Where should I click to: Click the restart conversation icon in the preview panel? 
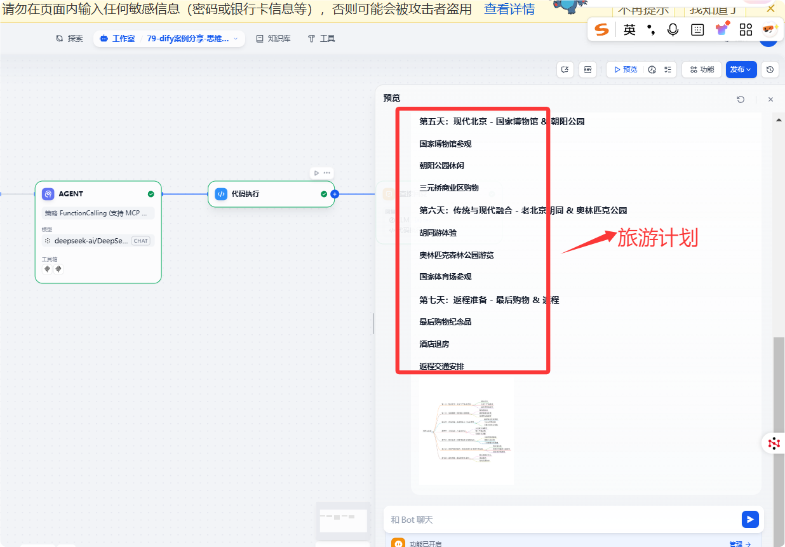741,99
